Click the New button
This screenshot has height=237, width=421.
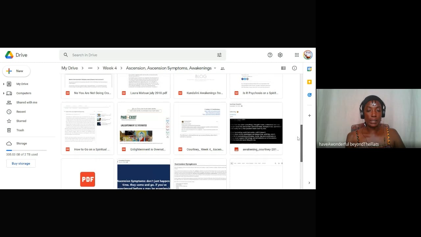point(16,71)
